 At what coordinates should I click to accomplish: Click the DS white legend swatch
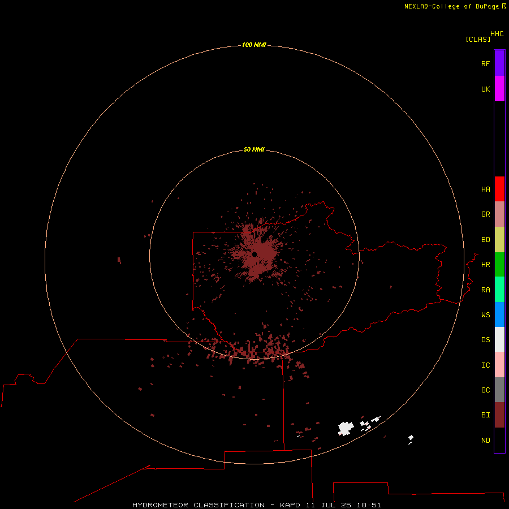(499, 339)
